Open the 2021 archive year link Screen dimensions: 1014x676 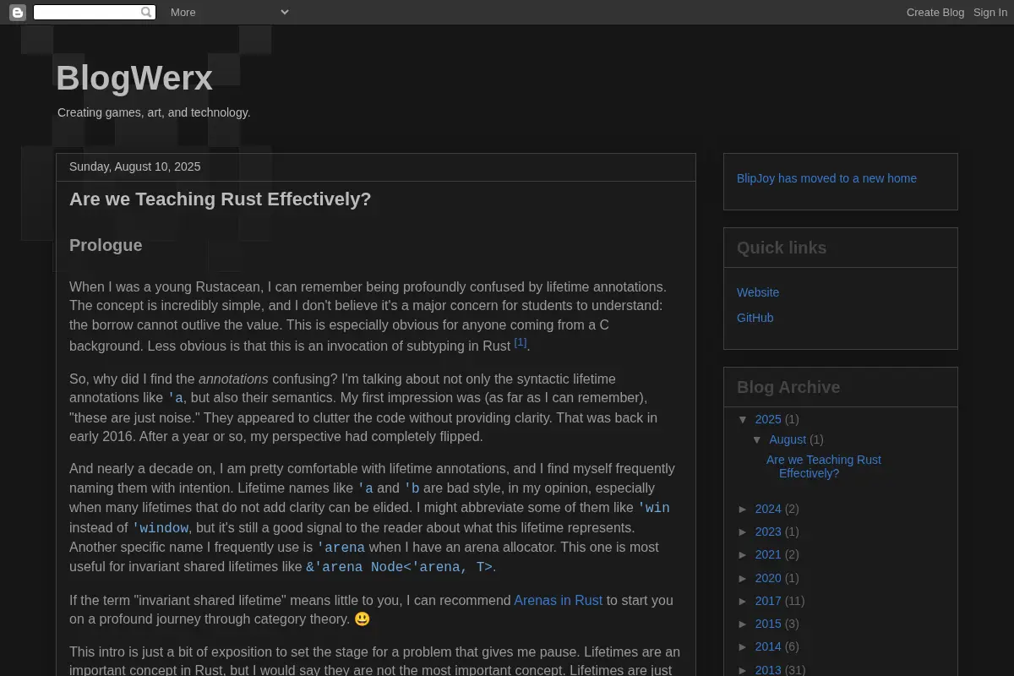pyautogui.click(x=768, y=554)
